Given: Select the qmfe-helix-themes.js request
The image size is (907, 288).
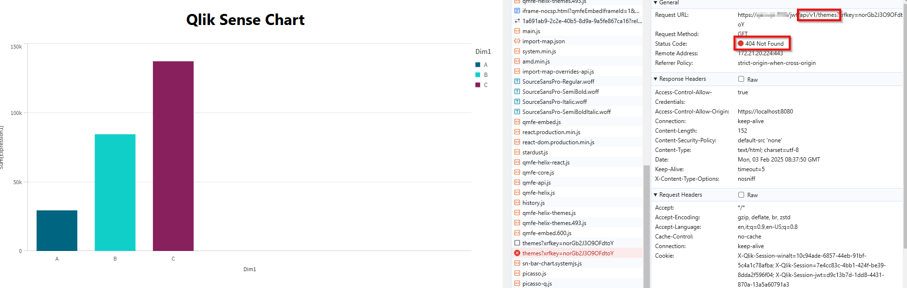Looking at the screenshot, I should point(578,213).
